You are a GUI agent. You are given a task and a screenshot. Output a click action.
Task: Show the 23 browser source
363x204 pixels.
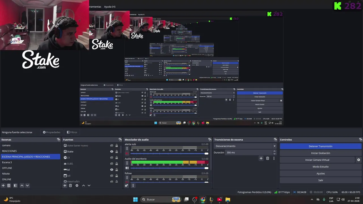(x=112, y=158)
